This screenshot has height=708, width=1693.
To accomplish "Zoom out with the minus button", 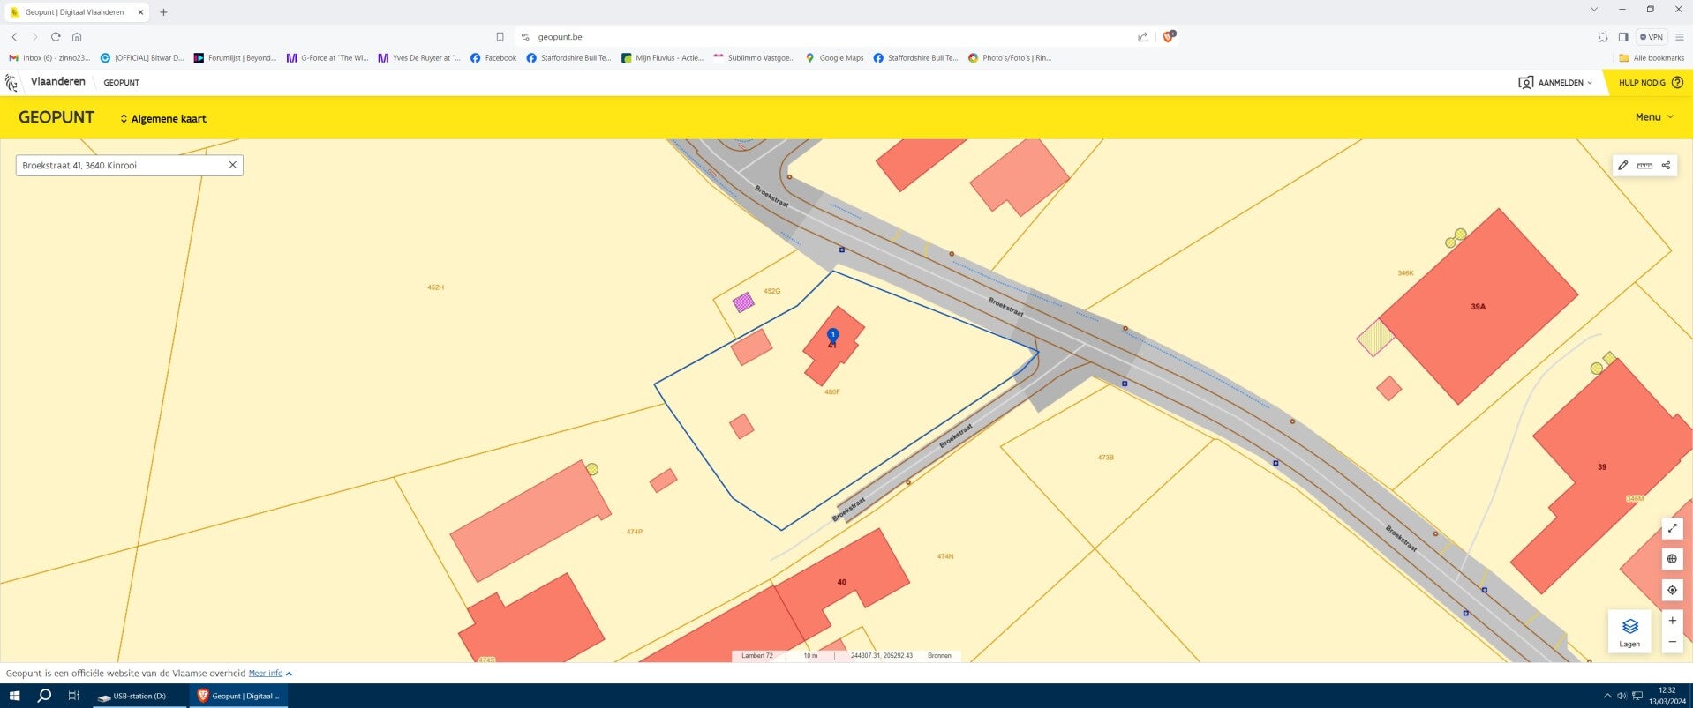I will pos(1672,642).
